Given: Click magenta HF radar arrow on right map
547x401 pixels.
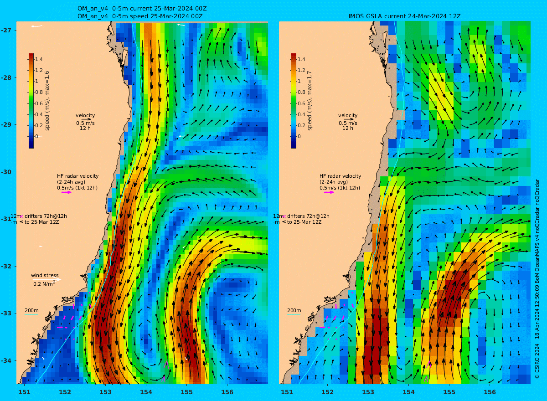Looking at the screenshot, I should (329, 192).
